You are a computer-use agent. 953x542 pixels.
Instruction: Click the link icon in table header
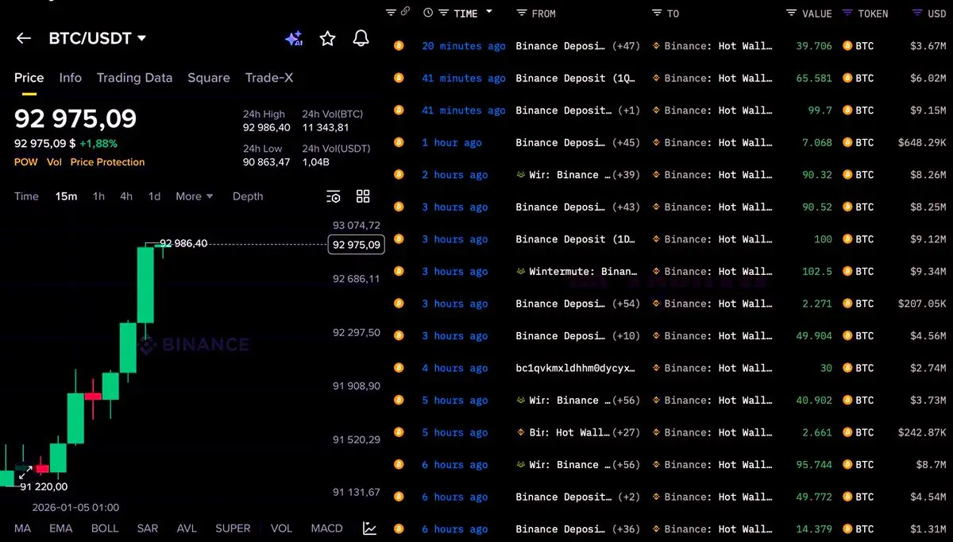pyautogui.click(x=405, y=12)
